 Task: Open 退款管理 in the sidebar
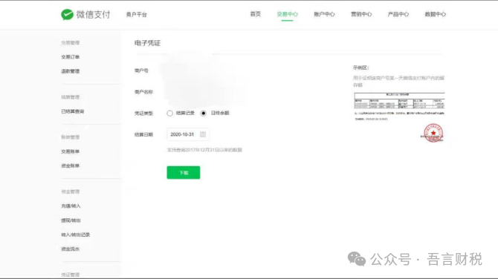click(70, 71)
